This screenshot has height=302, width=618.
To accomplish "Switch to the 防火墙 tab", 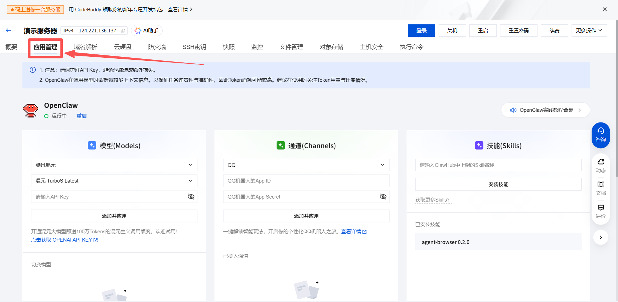I will point(157,47).
